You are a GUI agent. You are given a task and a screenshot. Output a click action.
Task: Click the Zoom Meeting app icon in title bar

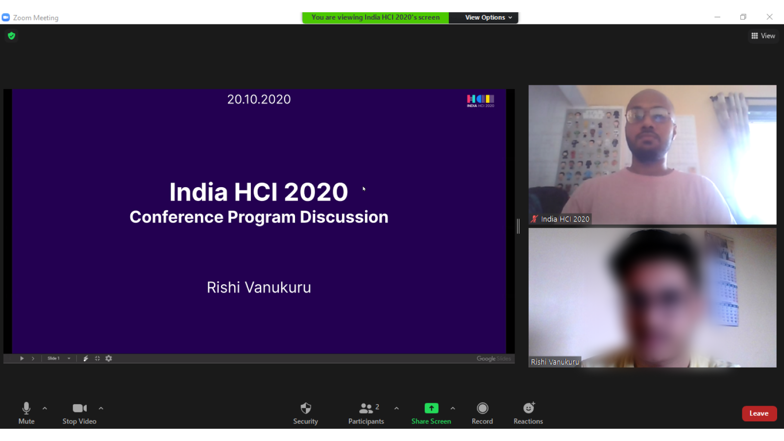pos(6,18)
